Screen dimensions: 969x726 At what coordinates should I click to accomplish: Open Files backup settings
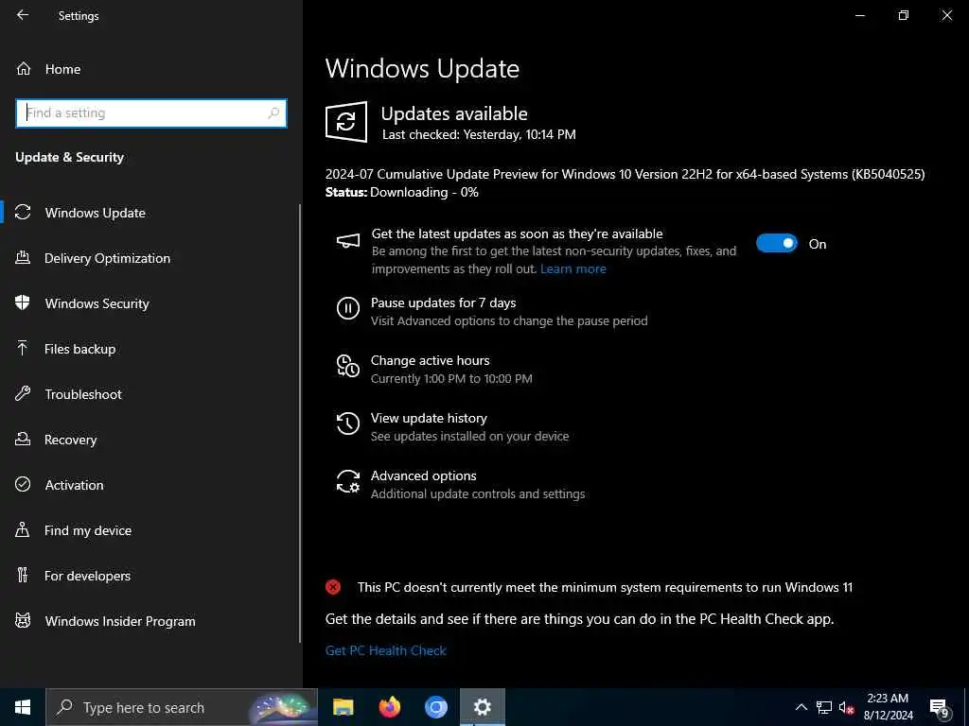tap(79, 349)
